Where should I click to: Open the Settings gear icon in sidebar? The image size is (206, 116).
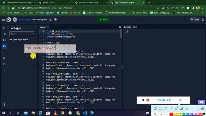4,58
